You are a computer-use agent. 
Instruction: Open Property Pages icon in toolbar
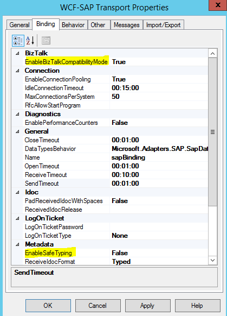[x=46, y=41]
